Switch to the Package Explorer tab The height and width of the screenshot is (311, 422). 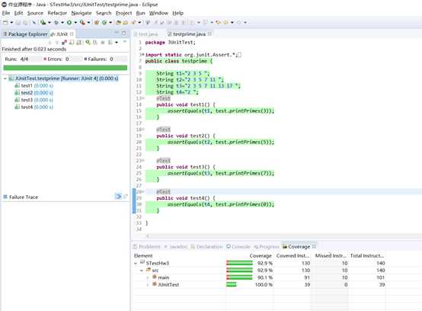tap(25, 34)
